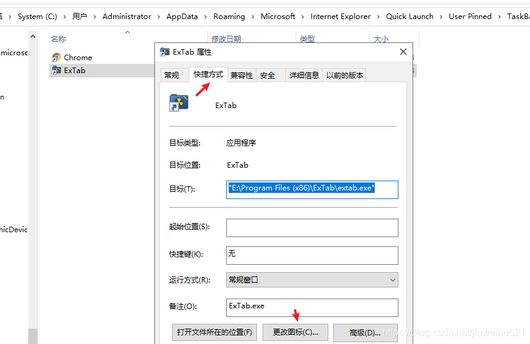Viewport: 530px width, 344px height.
Task: Click Microsoft in the address bar
Action: 278,17
